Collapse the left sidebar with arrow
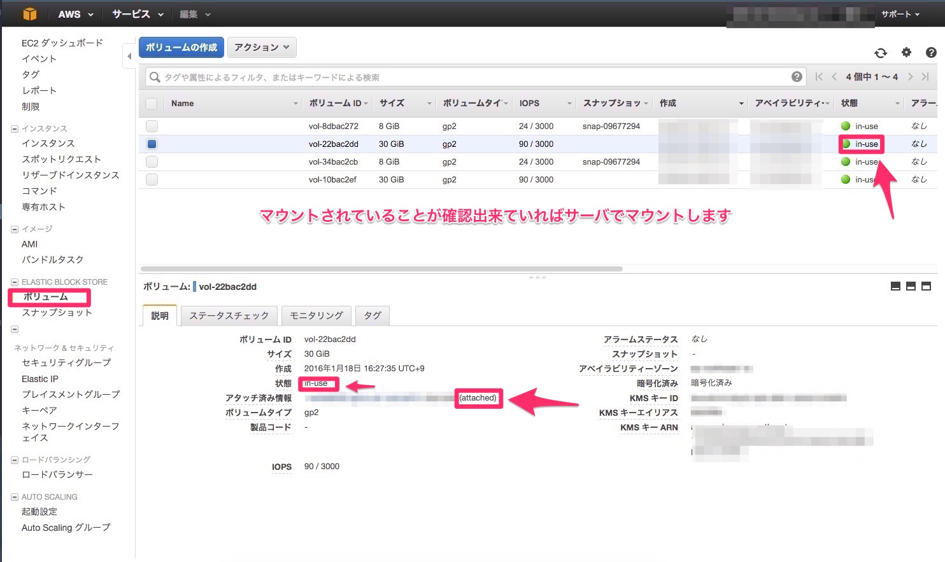Screen dimensions: 945x562 pyautogui.click(x=129, y=57)
